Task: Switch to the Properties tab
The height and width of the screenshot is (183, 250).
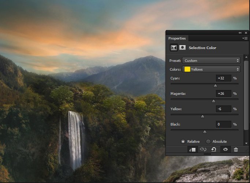Action: click(x=177, y=38)
